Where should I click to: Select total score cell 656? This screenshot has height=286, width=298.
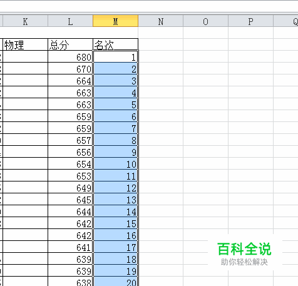(70, 151)
